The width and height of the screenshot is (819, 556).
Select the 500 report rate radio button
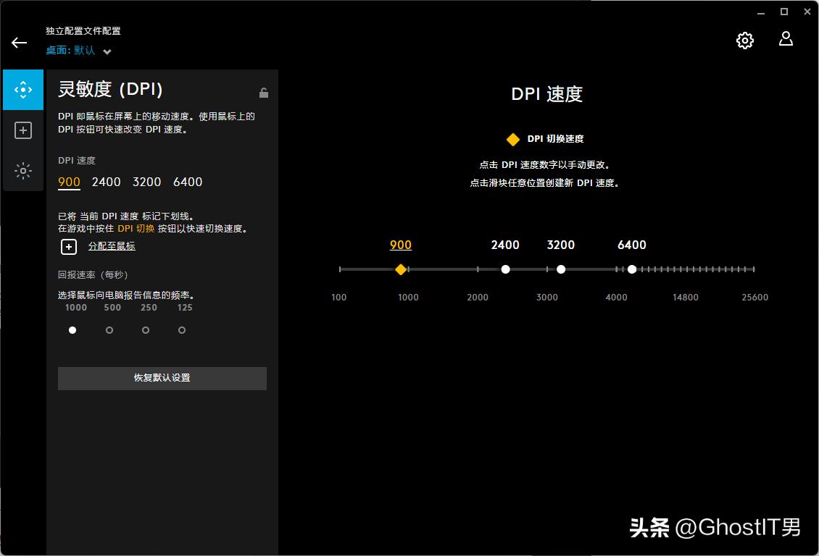pos(109,329)
